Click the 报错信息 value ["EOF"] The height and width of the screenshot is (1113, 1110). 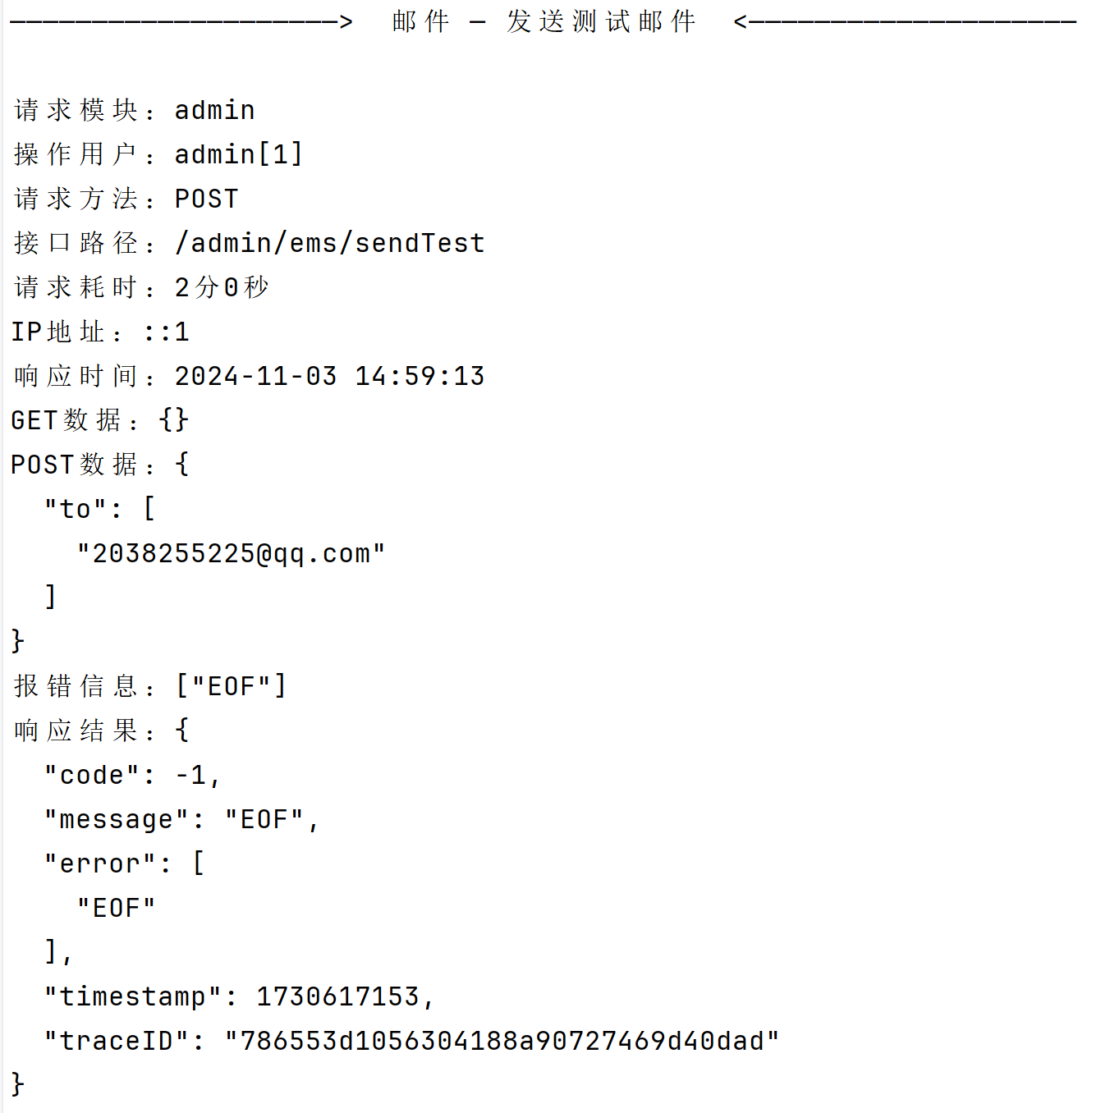tap(231, 686)
